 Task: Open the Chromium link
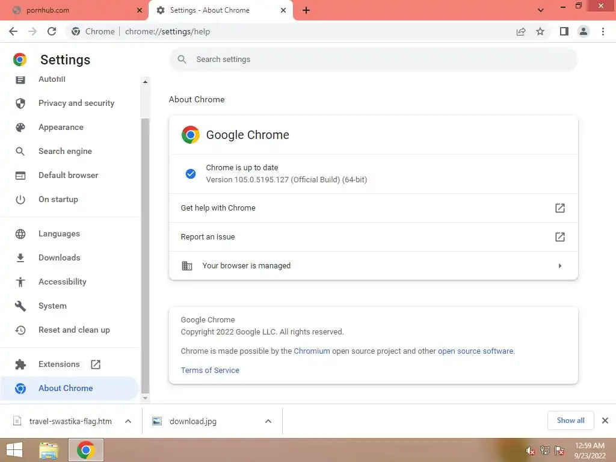coord(312,351)
